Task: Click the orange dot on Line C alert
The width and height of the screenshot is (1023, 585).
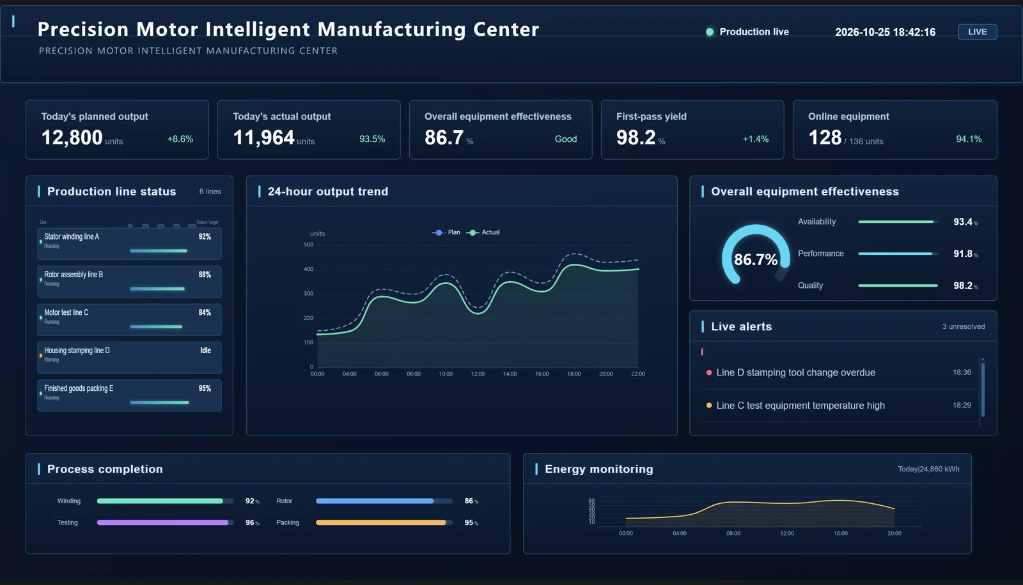Action: tap(709, 406)
